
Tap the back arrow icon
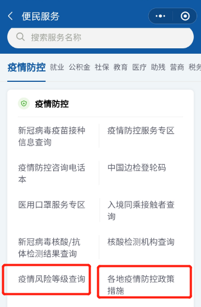pyautogui.click(x=10, y=16)
